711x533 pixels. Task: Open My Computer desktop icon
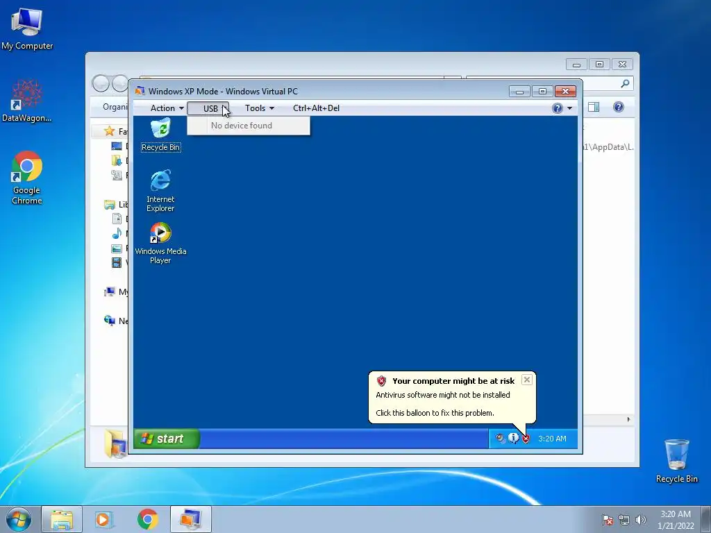pyautogui.click(x=27, y=28)
